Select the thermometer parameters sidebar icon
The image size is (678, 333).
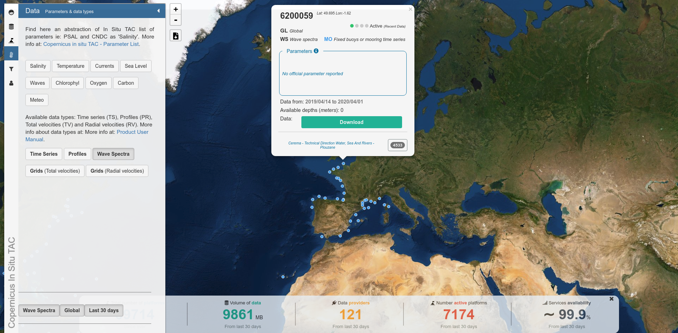tap(11, 55)
